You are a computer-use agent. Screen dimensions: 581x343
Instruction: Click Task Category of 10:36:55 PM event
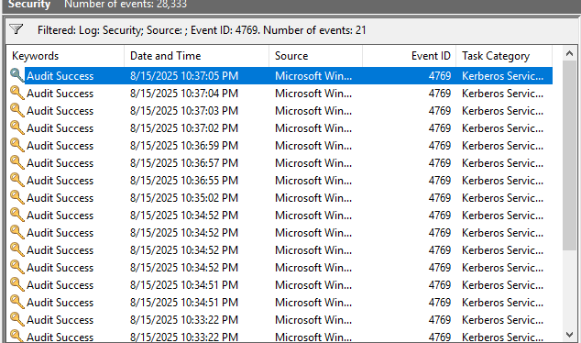(503, 181)
